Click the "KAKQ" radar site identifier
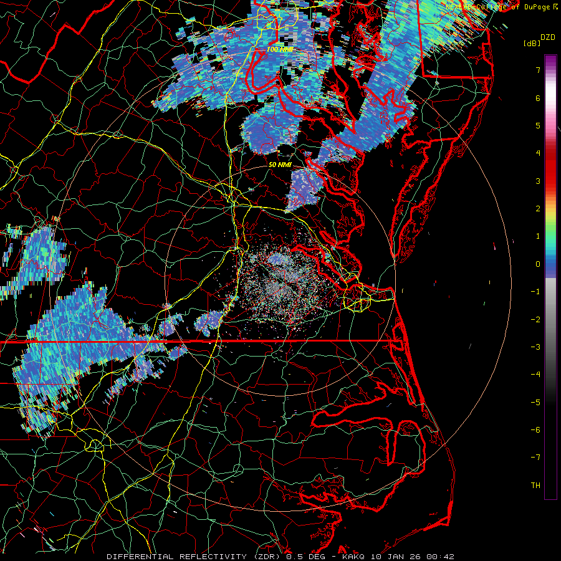Viewport: 561px width, 561px height. [x=354, y=557]
